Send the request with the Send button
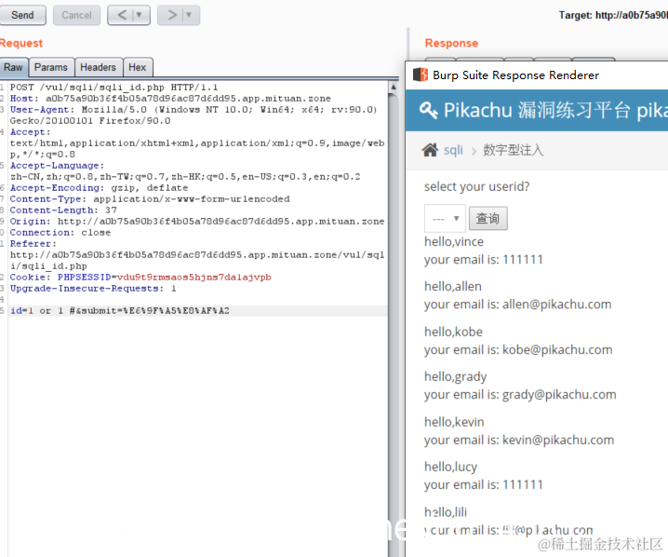This screenshot has width=668, height=557. (x=22, y=15)
